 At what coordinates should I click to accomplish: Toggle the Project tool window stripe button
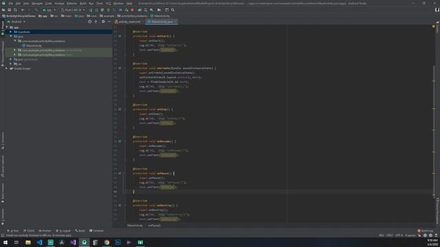coord(3,27)
